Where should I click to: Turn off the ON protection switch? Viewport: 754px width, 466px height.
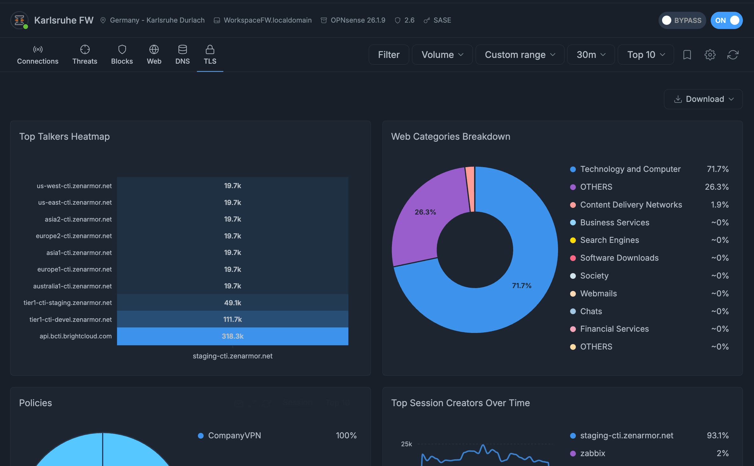(x=727, y=20)
